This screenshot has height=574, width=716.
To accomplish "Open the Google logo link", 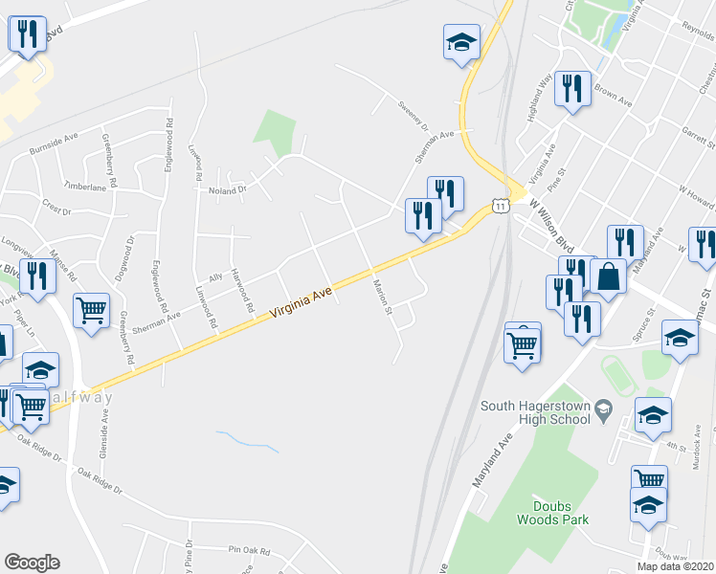I will [32, 563].
